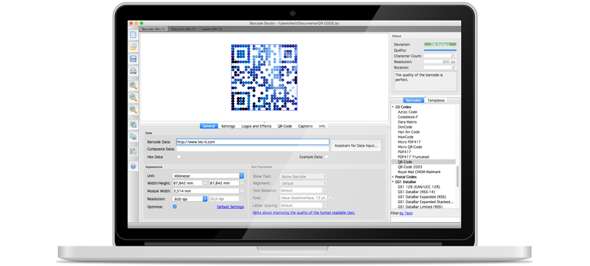Screen dimensions: 590x266
Task: Save the barcode with floppy icon
Action: (x=133, y=59)
